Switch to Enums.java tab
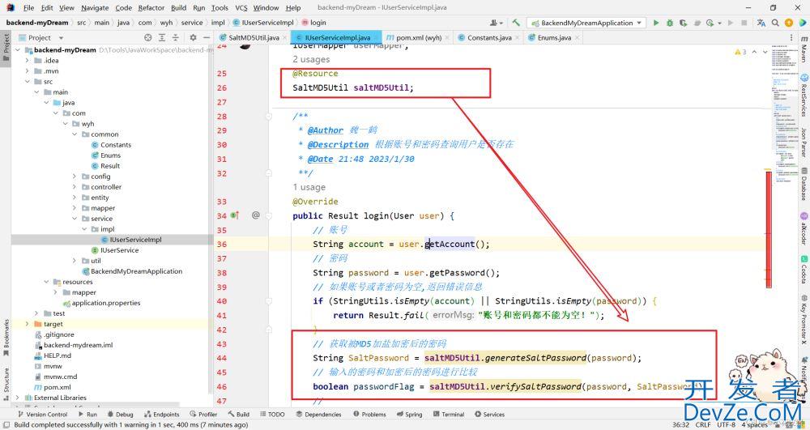This screenshot has width=810, height=430. tap(554, 38)
